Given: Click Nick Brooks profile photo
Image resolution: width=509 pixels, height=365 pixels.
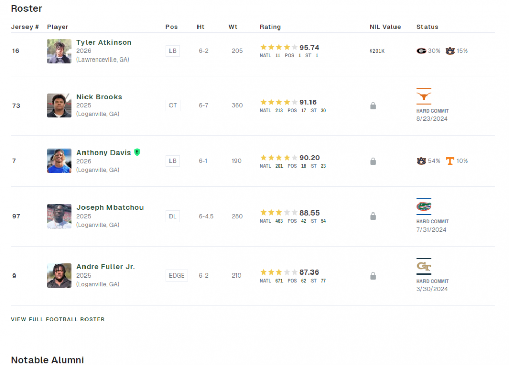Looking at the screenshot, I should pos(59,105).
